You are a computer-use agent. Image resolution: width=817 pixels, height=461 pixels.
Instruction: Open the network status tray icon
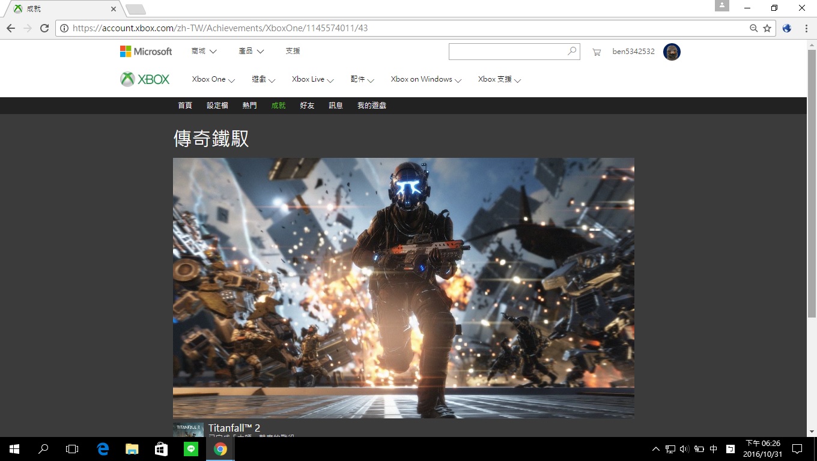(670, 449)
